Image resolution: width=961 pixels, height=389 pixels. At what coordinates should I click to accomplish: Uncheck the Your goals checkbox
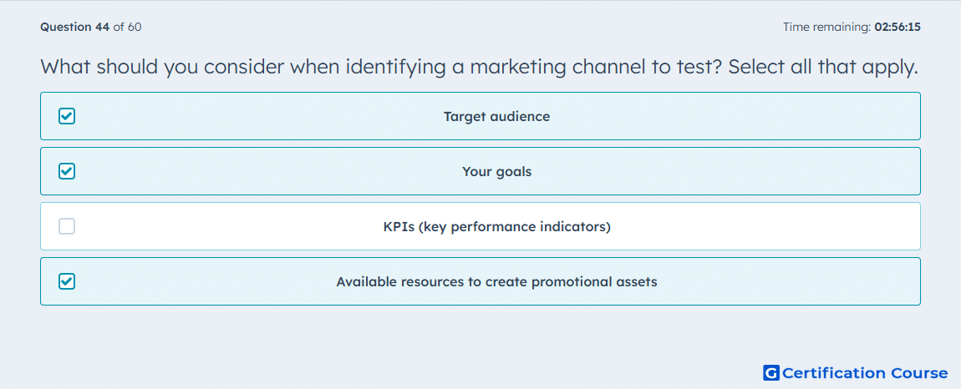click(67, 171)
